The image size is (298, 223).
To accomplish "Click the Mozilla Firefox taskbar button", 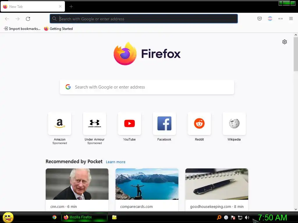I will [84, 217].
